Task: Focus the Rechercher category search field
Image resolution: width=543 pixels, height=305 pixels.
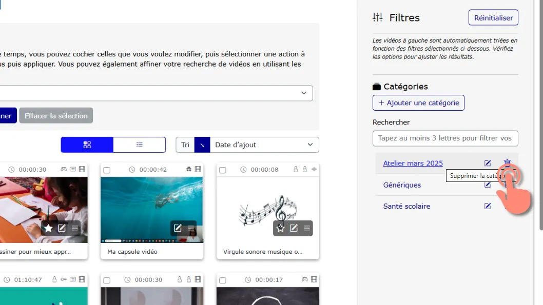Action: click(445, 138)
